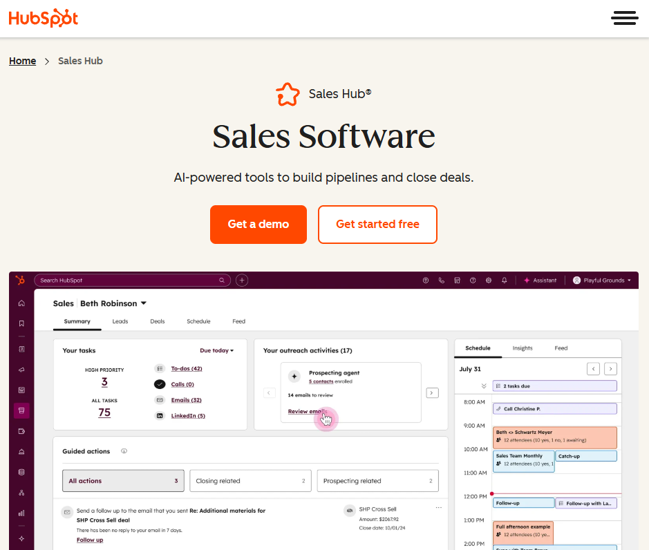Viewport: 649px width, 550px height.
Task: Follow the Home breadcrumb link
Action: (x=22, y=61)
